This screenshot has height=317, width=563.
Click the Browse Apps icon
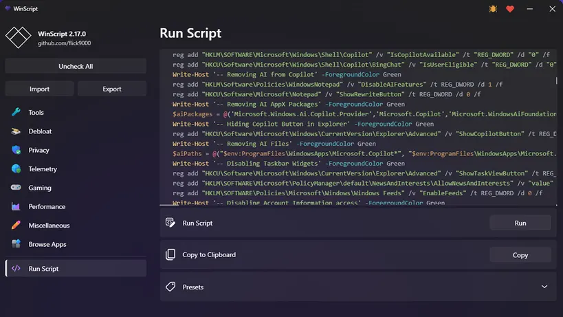coord(16,243)
